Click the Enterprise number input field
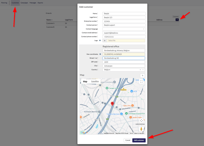This screenshot has height=146, width=204. (x=124, y=21)
